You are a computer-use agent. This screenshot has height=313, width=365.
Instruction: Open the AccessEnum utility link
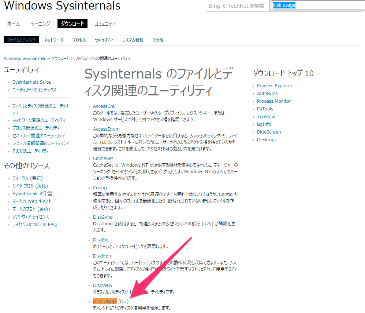click(x=107, y=129)
